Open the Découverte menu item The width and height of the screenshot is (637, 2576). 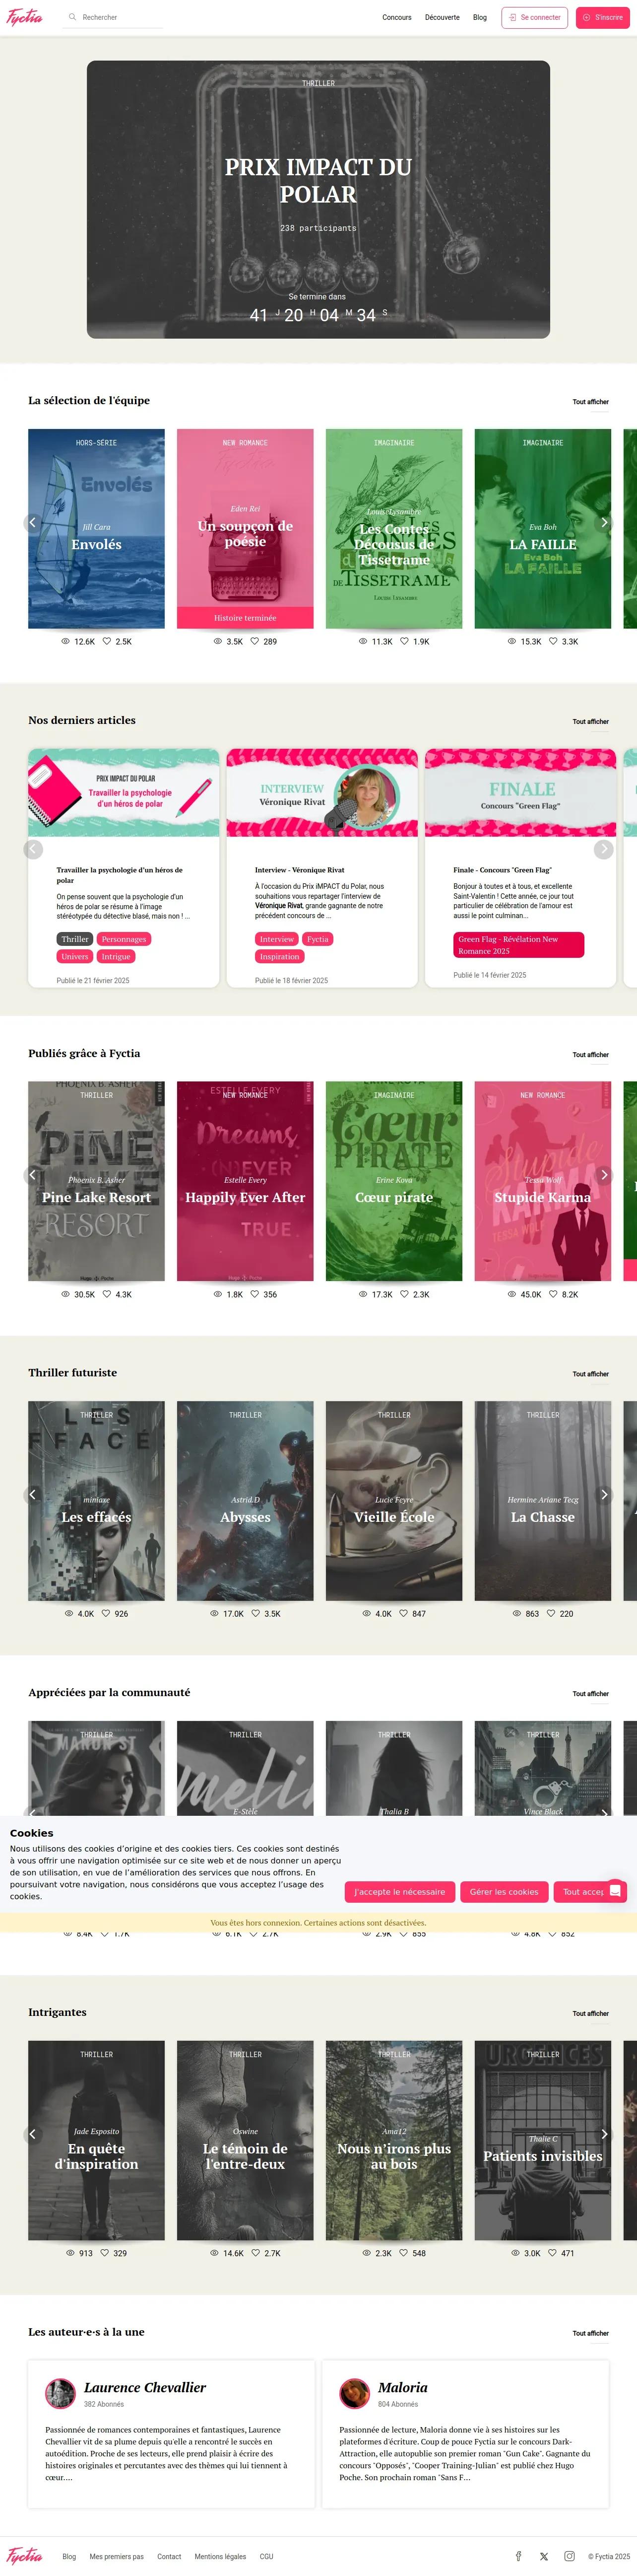pyautogui.click(x=443, y=17)
